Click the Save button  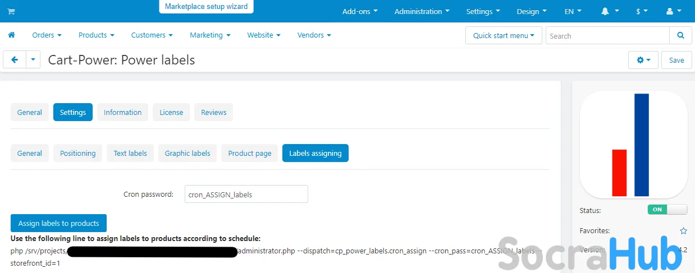point(676,60)
